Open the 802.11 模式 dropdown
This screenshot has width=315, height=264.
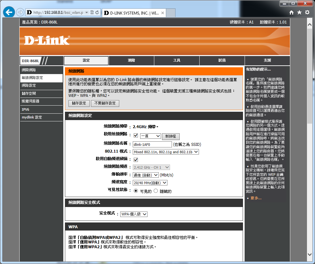(x=166, y=152)
